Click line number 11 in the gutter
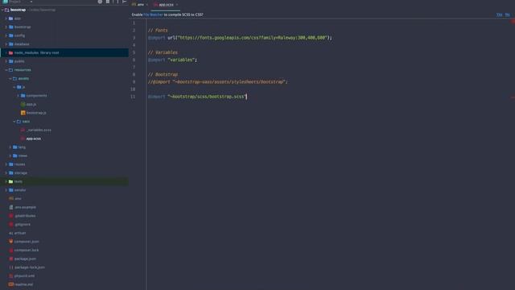 tap(133, 97)
